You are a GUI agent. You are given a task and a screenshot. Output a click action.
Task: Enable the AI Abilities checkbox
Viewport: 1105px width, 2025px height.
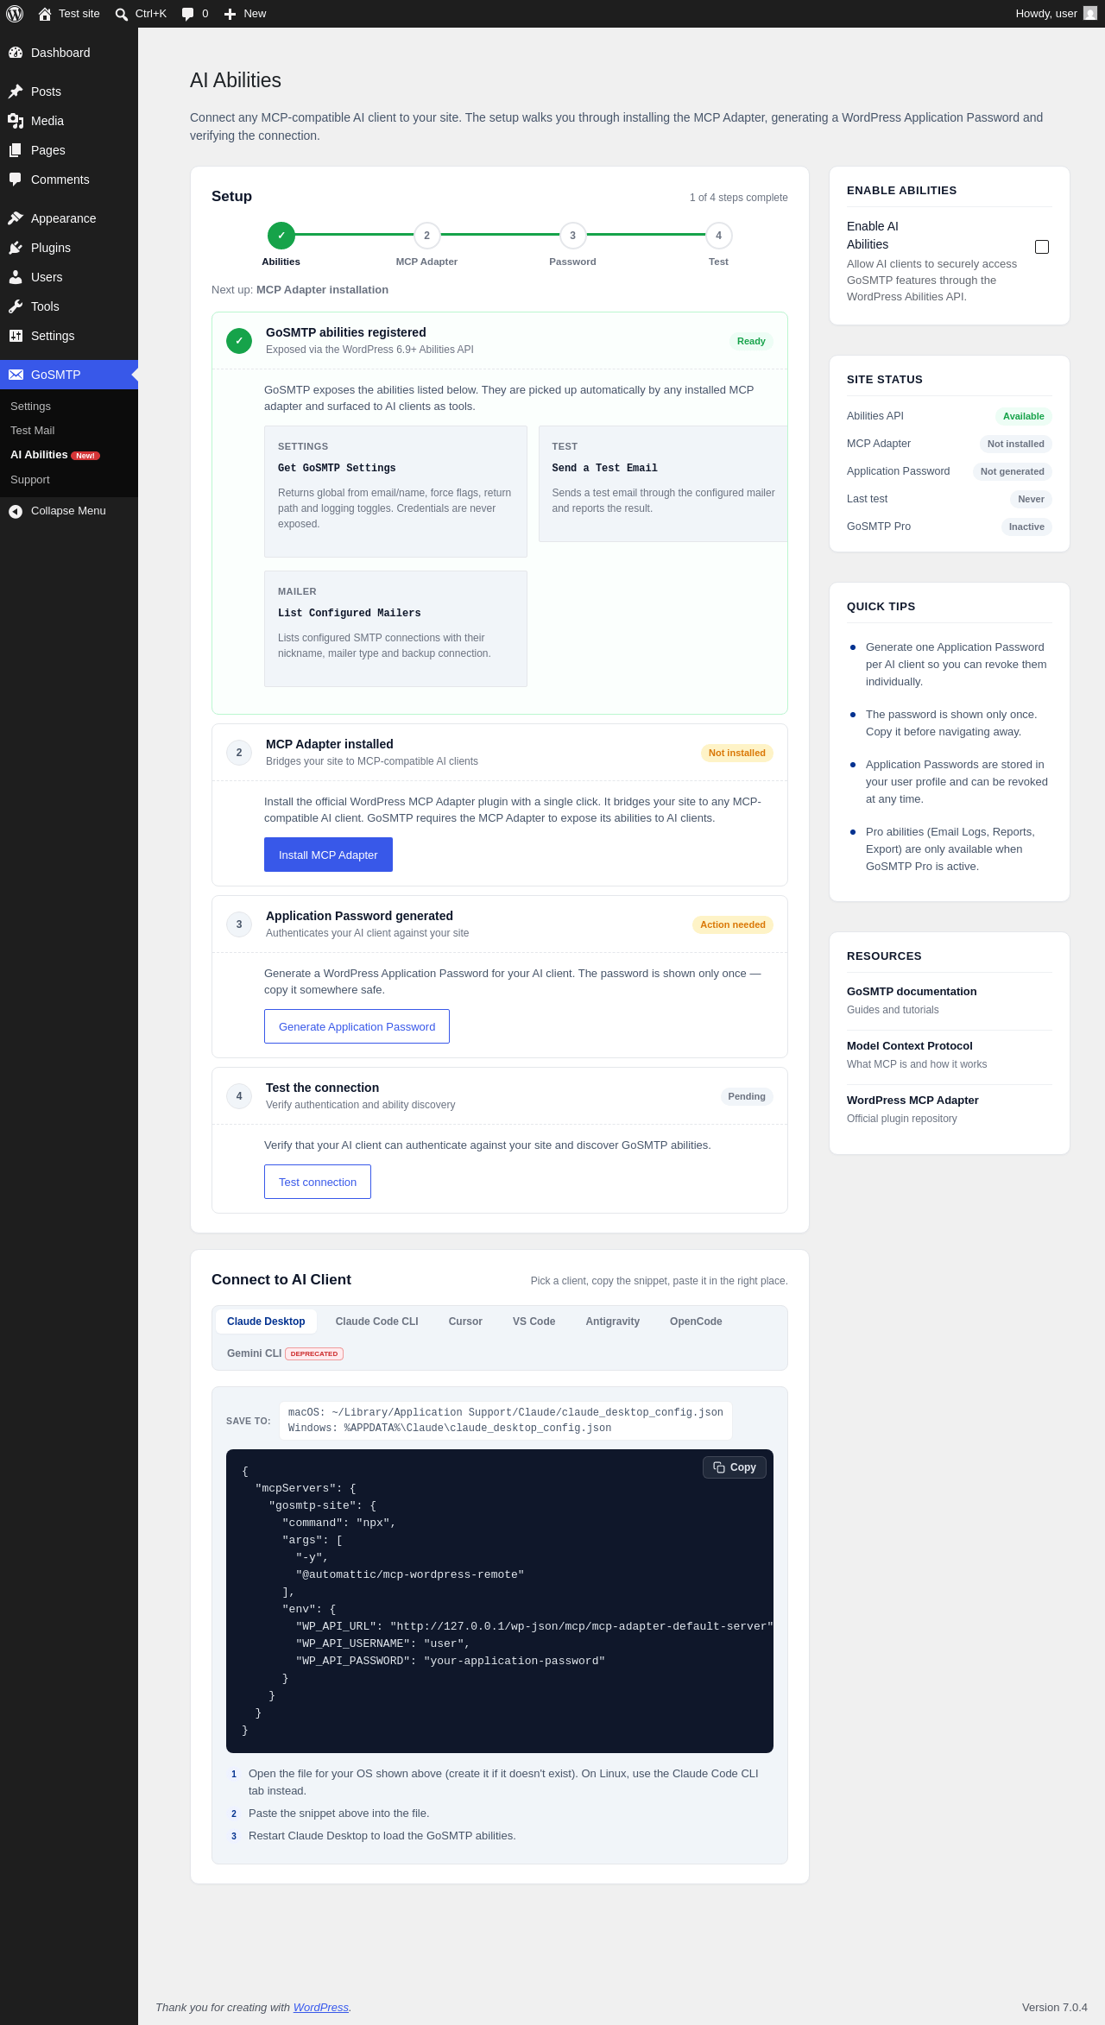[x=1042, y=247]
